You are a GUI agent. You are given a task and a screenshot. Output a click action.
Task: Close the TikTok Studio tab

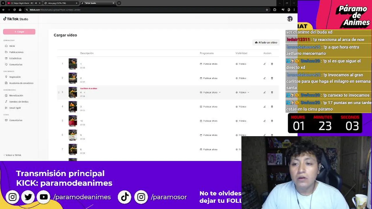(113, 3)
